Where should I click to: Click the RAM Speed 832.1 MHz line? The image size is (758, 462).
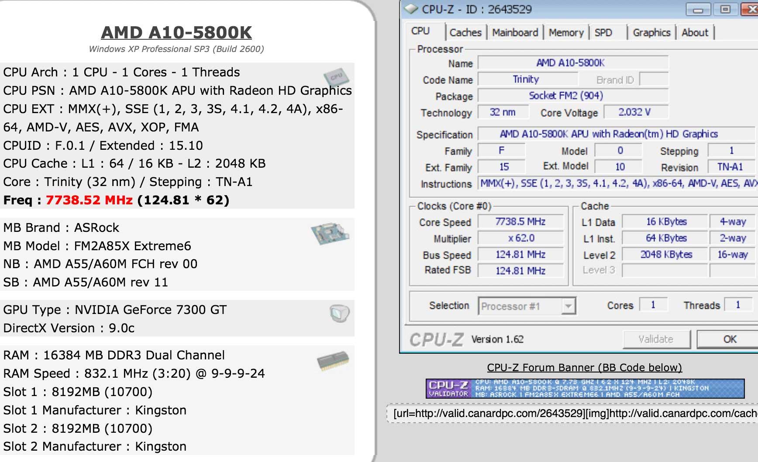(134, 374)
